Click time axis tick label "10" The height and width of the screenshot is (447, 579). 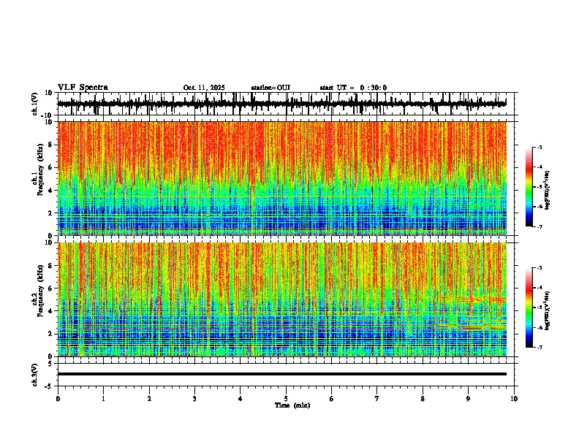pos(514,399)
